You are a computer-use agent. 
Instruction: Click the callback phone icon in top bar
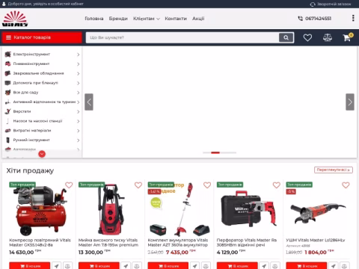[313, 4]
